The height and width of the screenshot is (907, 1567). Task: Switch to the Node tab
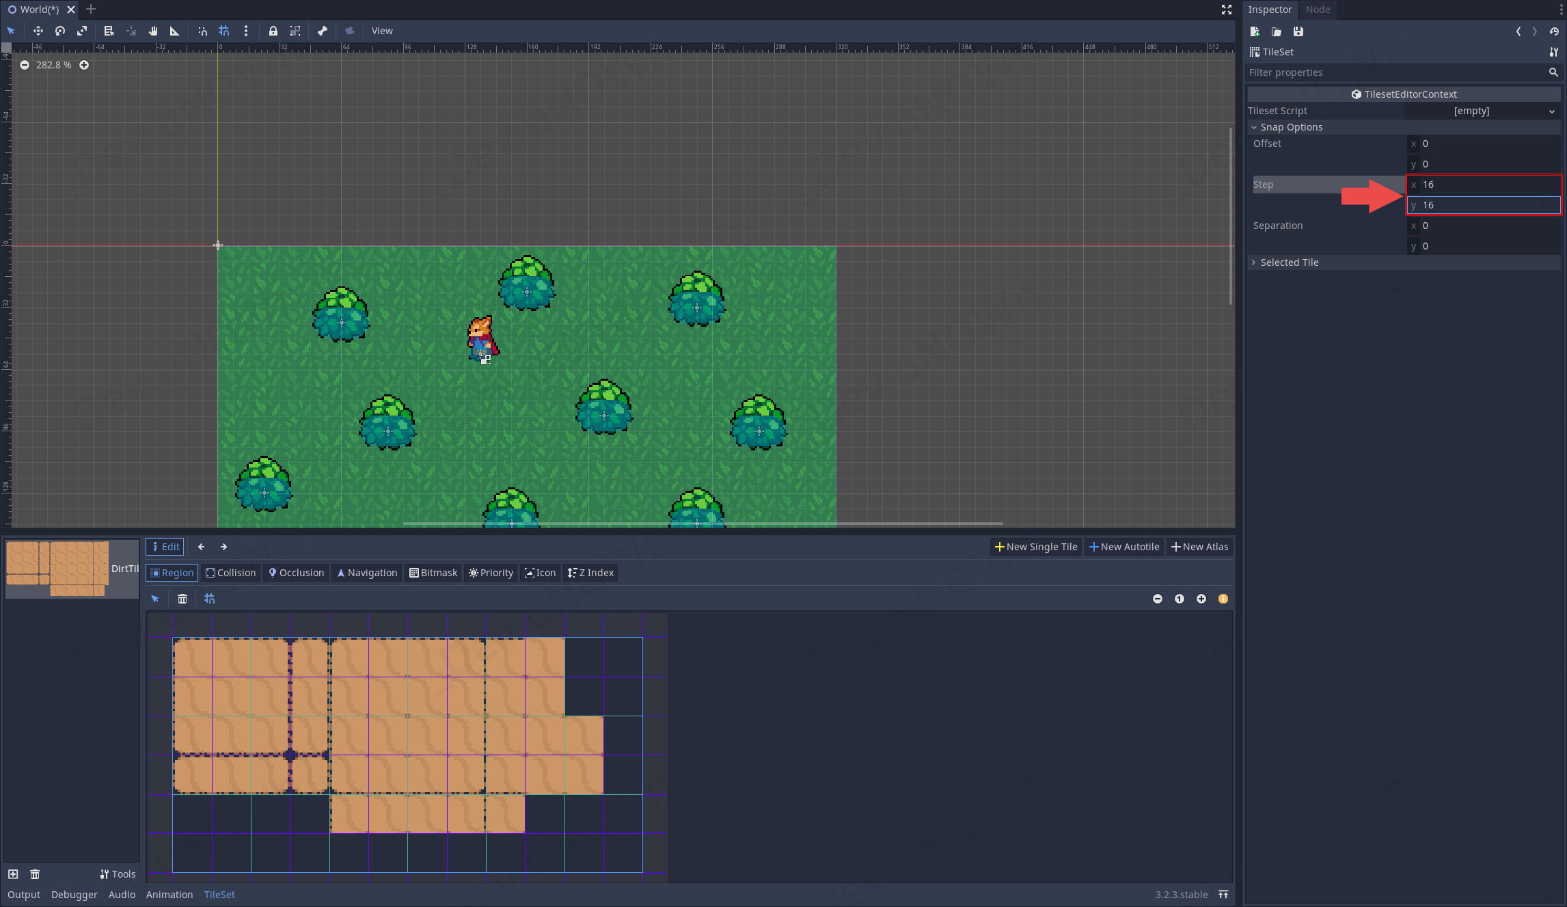[x=1317, y=10]
